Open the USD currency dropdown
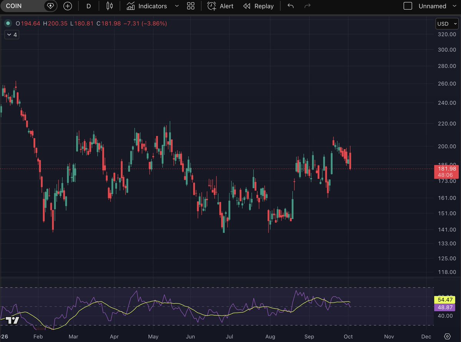The height and width of the screenshot is (342, 461). tap(446, 24)
